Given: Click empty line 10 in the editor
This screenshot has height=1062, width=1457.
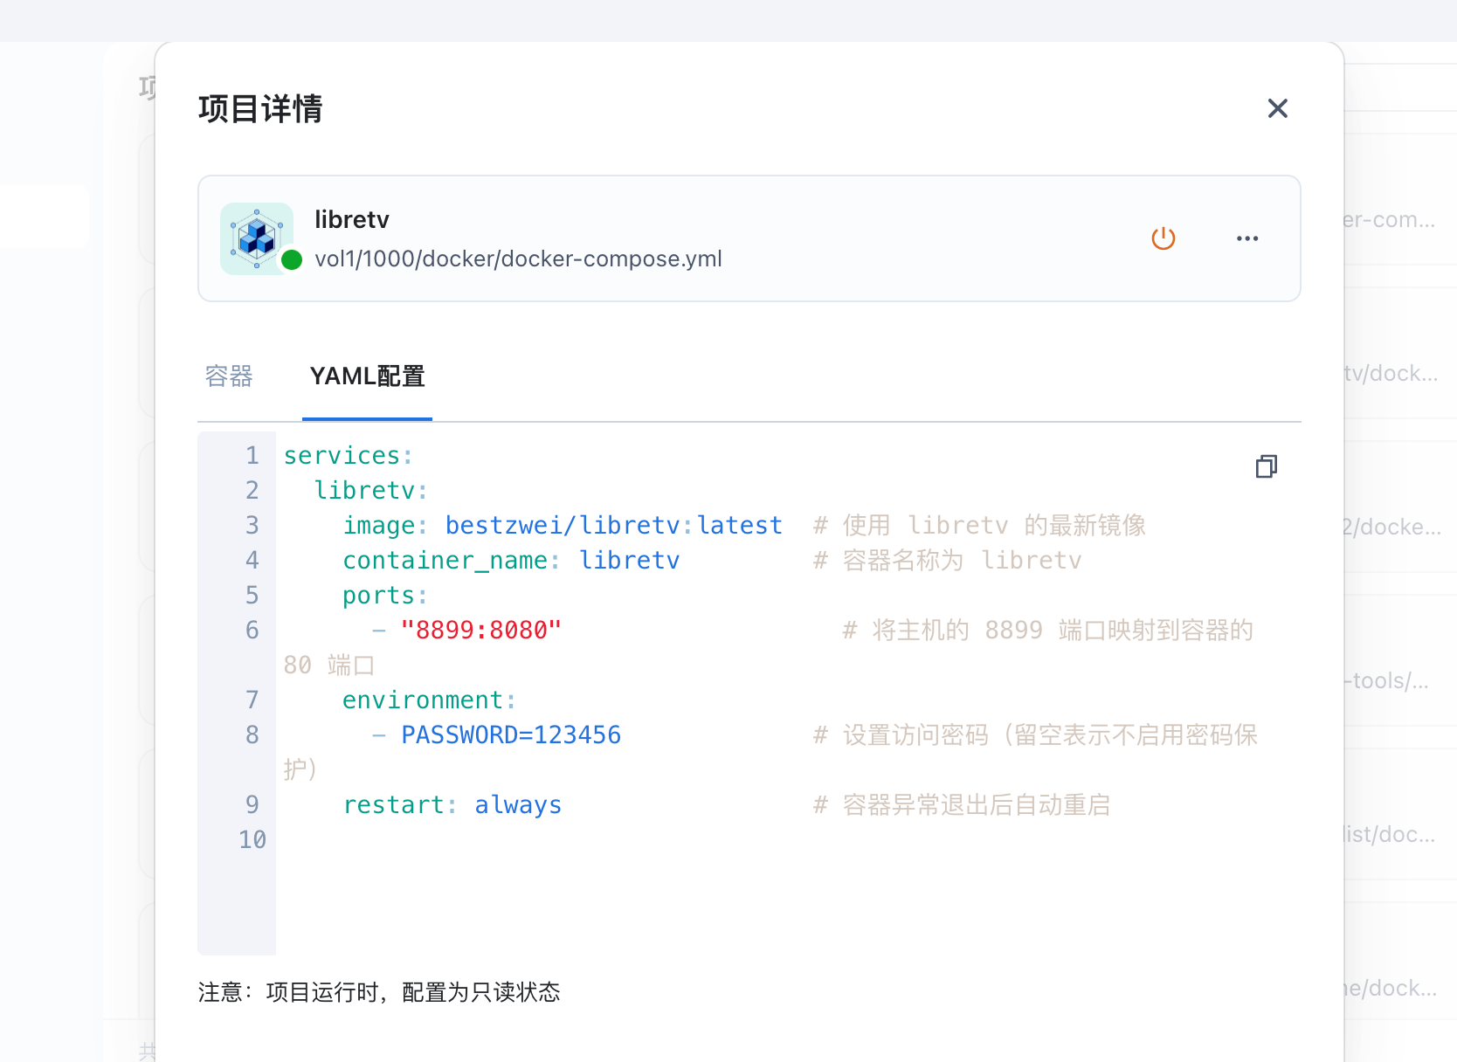Looking at the screenshot, I should pyautogui.click(x=611, y=840).
